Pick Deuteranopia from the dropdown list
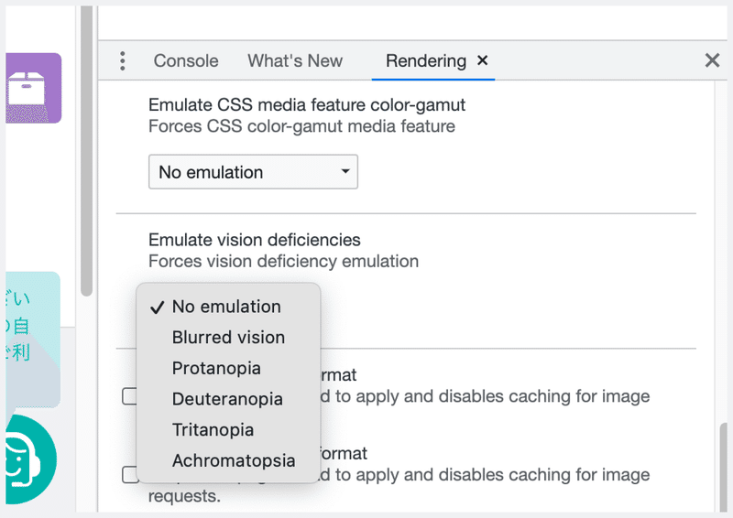The width and height of the screenshot is (733, 518). click(x=227, y=399)
